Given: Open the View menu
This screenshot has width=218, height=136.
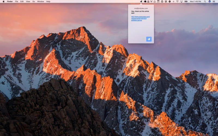Looking at the screenshot, I should point(28,1).
